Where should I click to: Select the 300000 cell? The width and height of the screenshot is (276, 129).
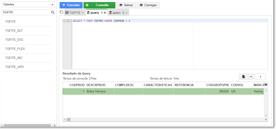(218, 92)
